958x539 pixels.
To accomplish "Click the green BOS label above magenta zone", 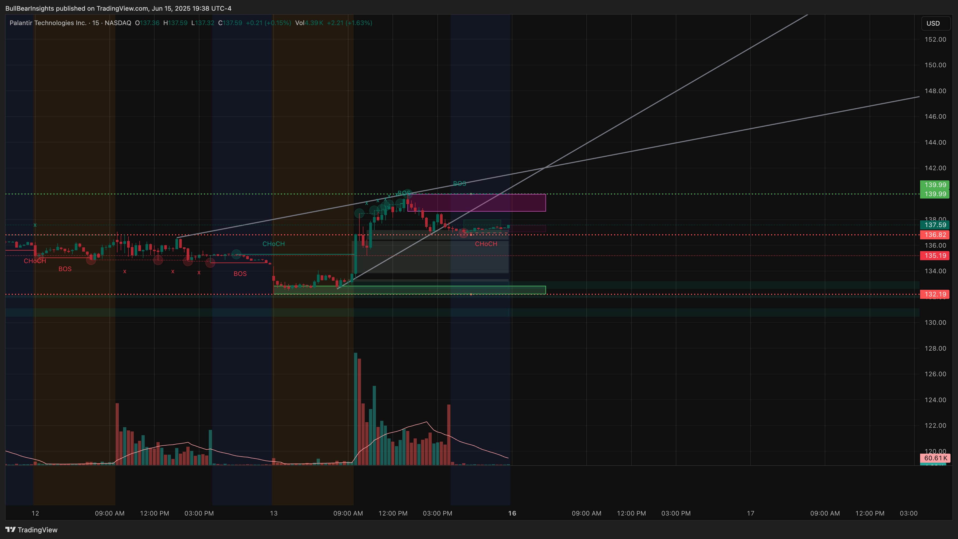I will tap(459, 184).
